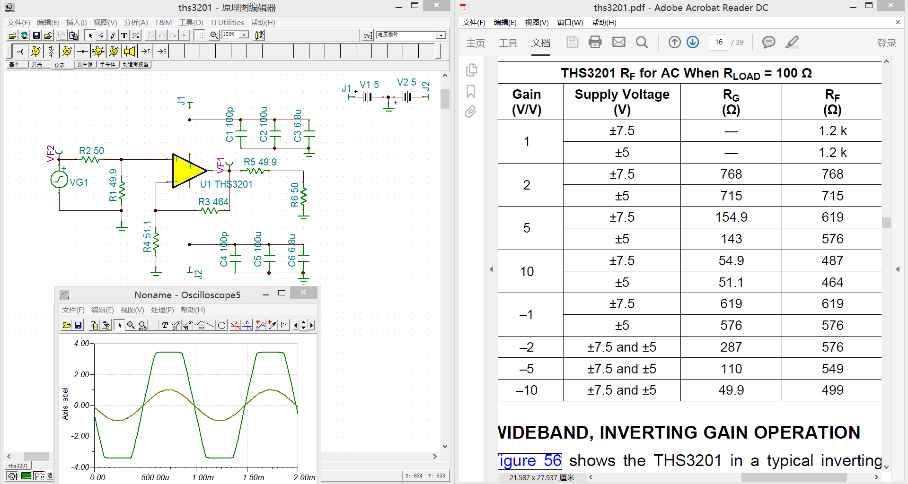Collapse the Acrobat left navigation pane arrow
Viewport: 908px width, 484px height.
tap(491, 269)
